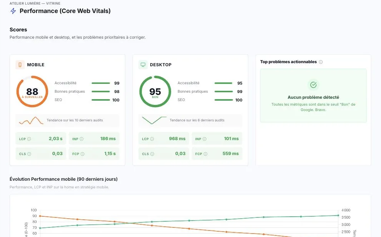Click the 'Scores' section heading
Screen dimensions: 381x237
[18, 30]
